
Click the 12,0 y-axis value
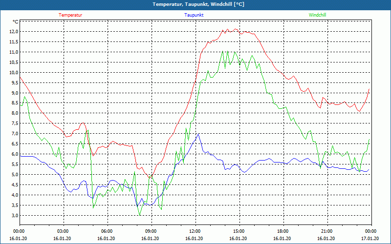[x=14, y=32]
